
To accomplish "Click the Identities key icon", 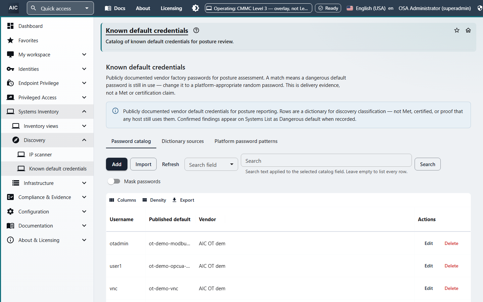I will click(x=10, y=69).
